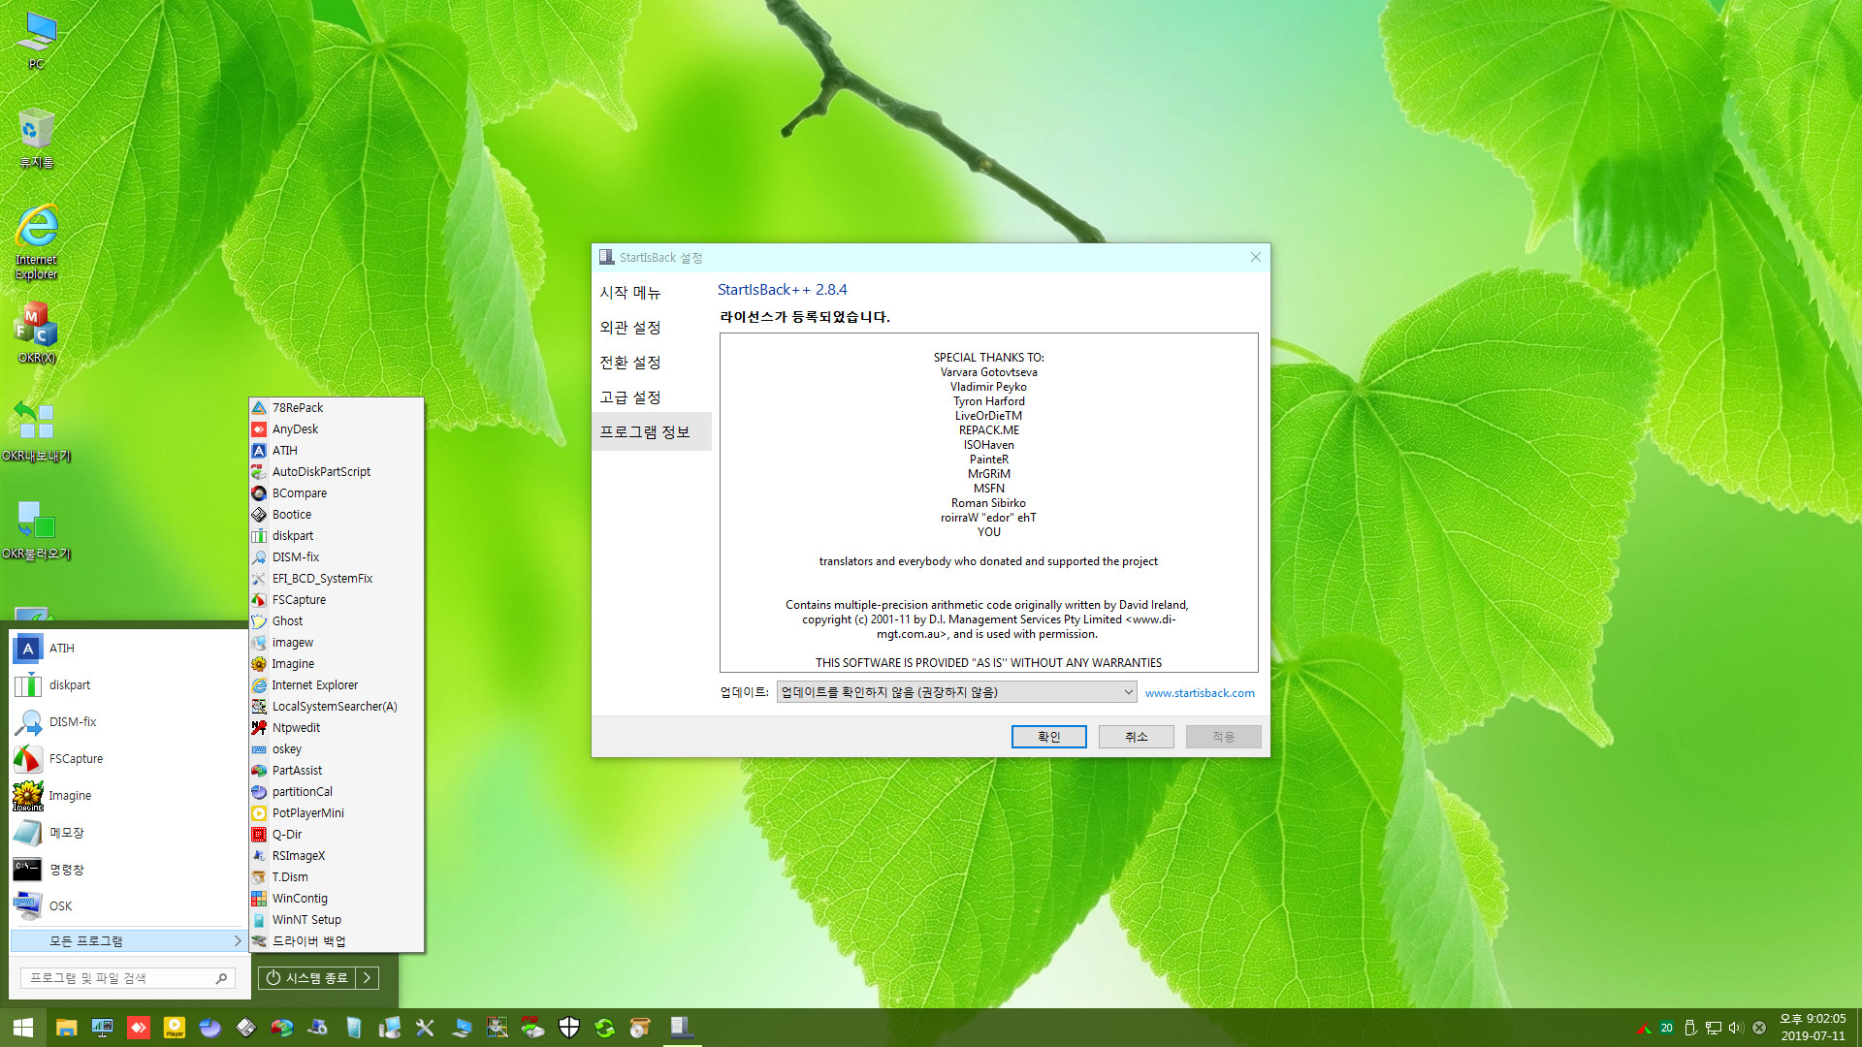Open the PC desktop icon

[36, 39]
